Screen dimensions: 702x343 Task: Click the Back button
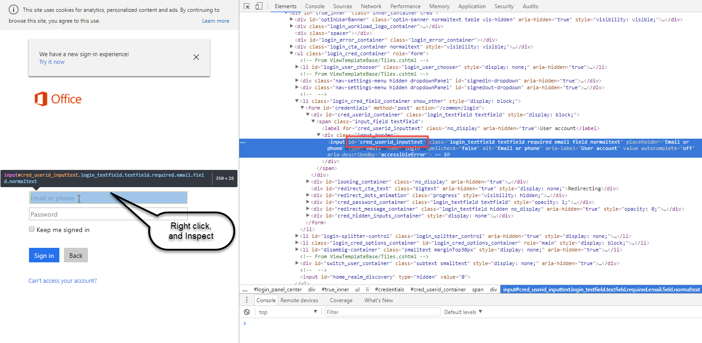76,256
